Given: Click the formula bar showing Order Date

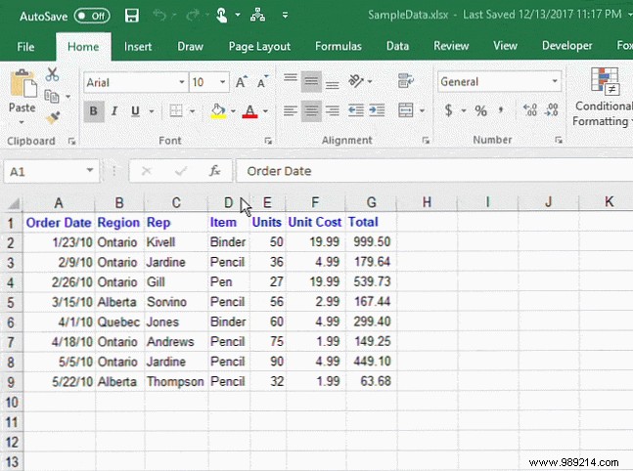Looking at the screenshot, I should (434, 171).
